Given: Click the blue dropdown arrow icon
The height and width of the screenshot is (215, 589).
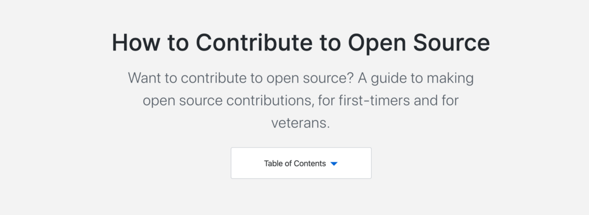Looking at the screenshot, I should click(334, 164).
